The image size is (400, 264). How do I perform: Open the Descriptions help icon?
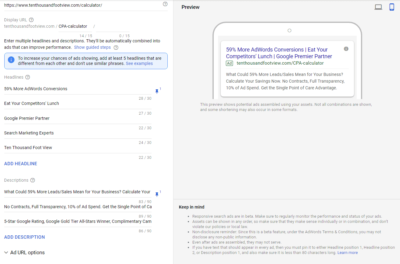[33, 180]
